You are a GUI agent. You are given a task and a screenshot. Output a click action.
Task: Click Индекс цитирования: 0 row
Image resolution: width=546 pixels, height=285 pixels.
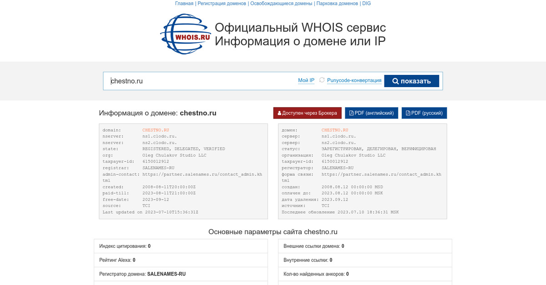(181, 246)
